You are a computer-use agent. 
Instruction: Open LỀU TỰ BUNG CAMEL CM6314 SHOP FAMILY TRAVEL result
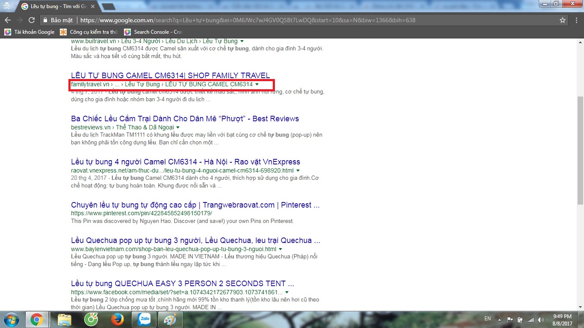tap(171, 76)
